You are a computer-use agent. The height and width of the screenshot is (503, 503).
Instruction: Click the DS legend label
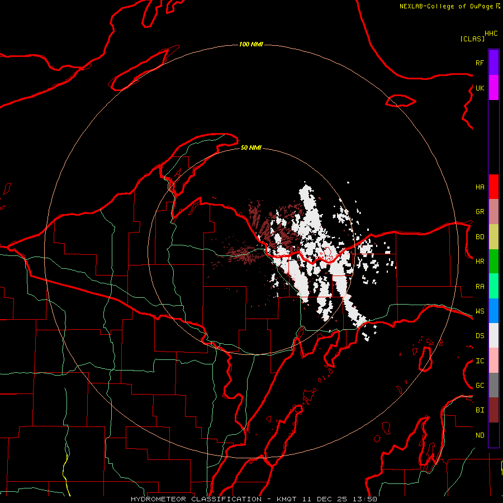pyautogui.click(x=480, y=336)
